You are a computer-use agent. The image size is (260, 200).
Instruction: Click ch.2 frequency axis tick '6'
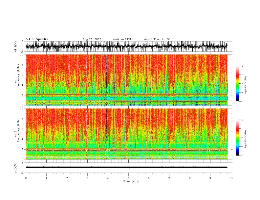23,129
